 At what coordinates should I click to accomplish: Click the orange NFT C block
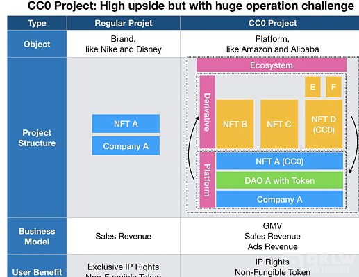tap(279, 124)
